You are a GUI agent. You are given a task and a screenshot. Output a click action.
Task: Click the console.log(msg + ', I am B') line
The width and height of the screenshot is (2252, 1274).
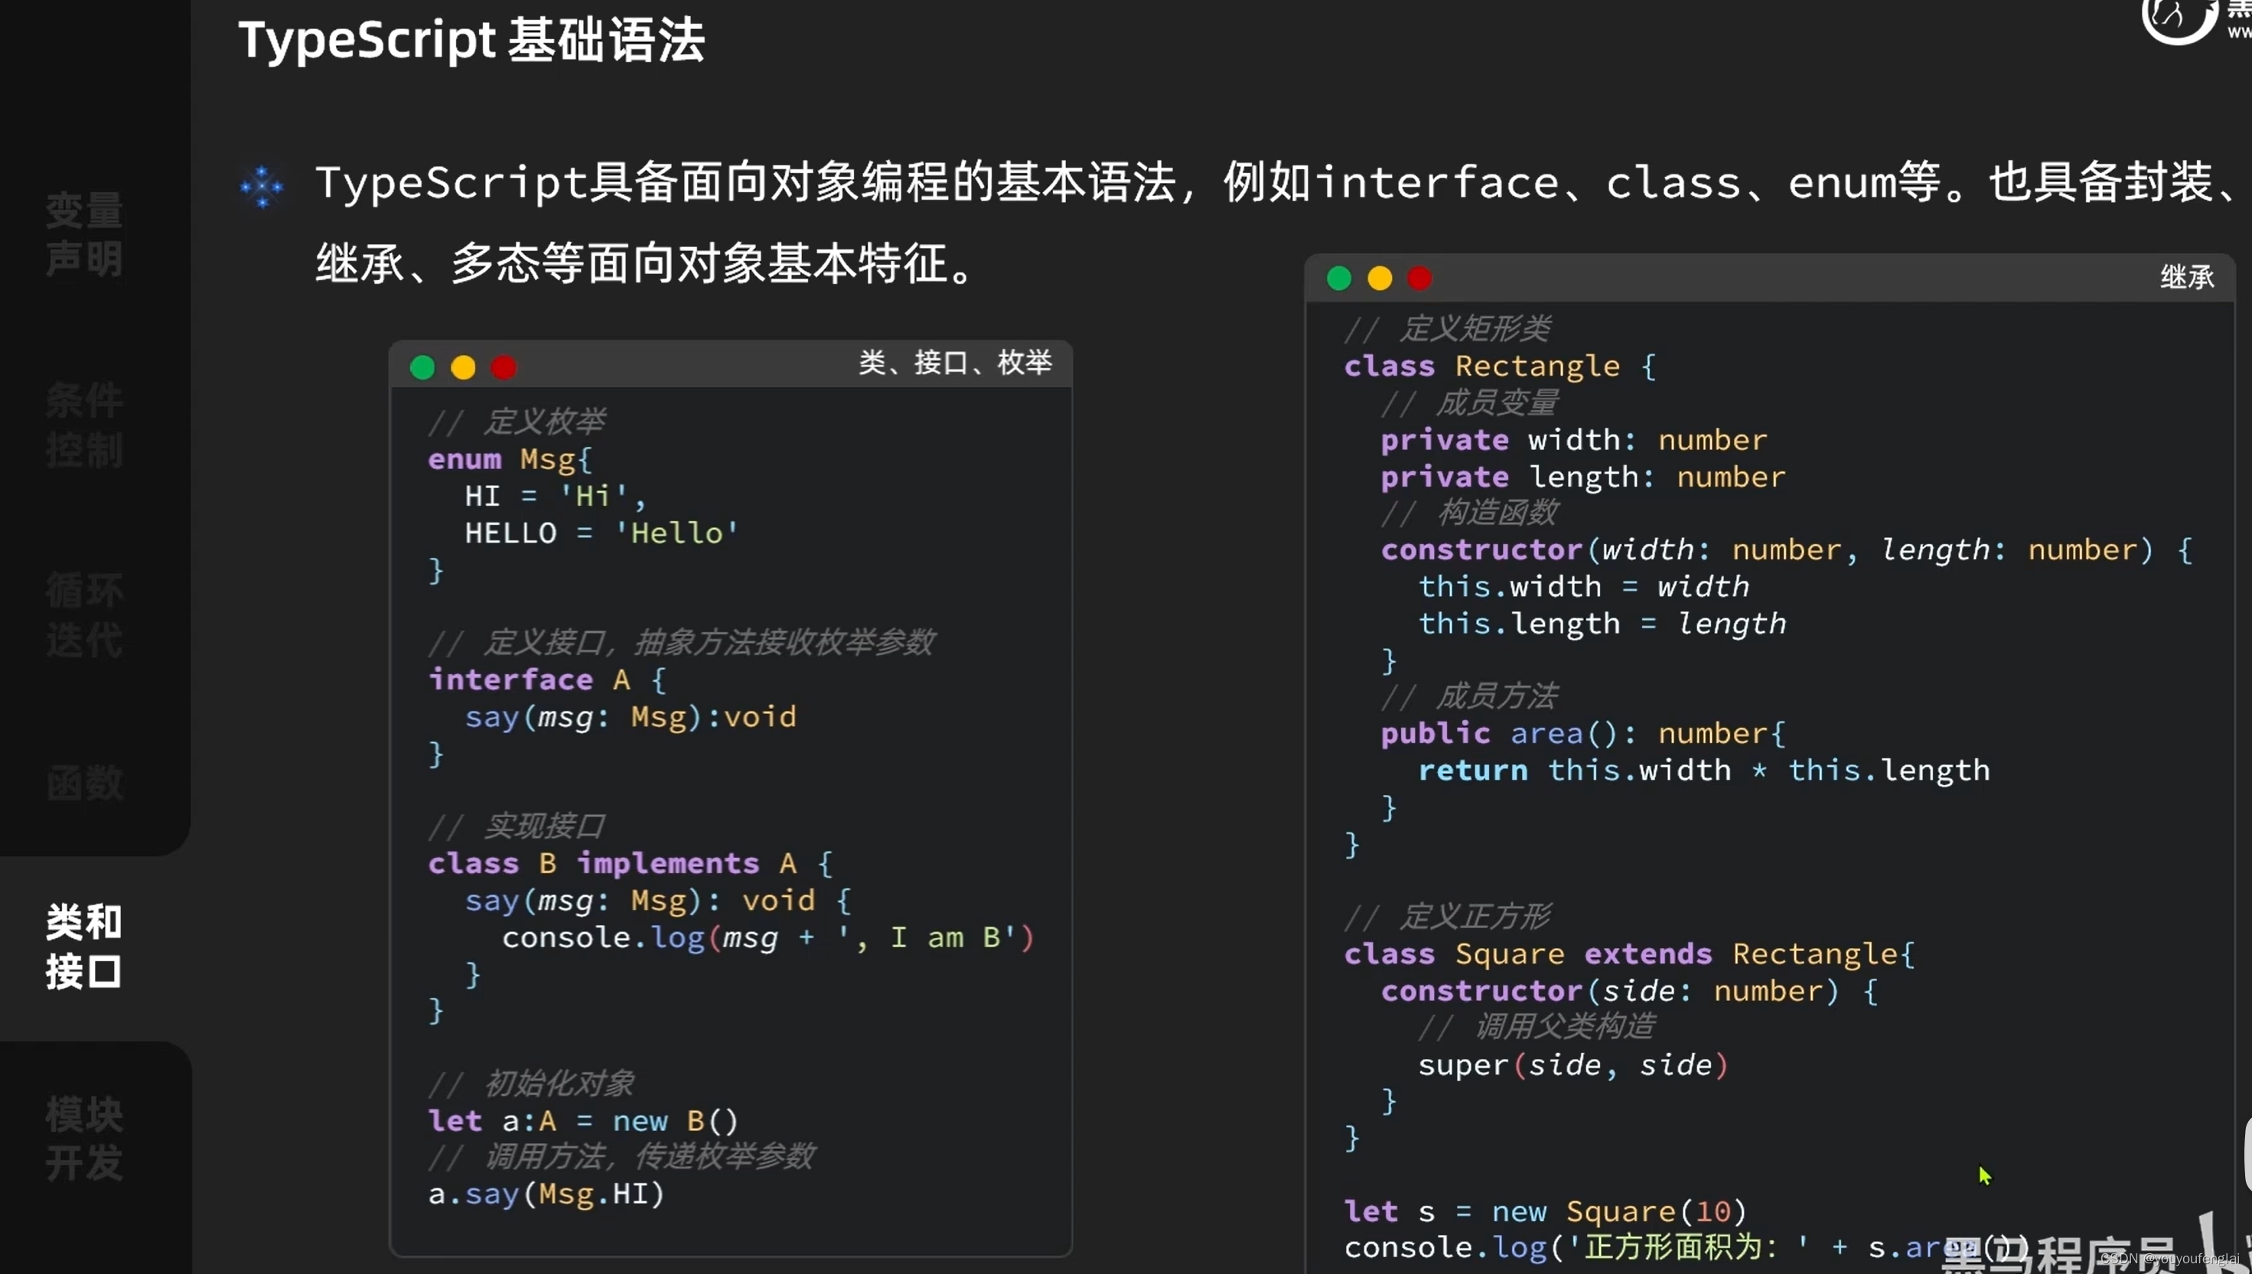[768, 937]
